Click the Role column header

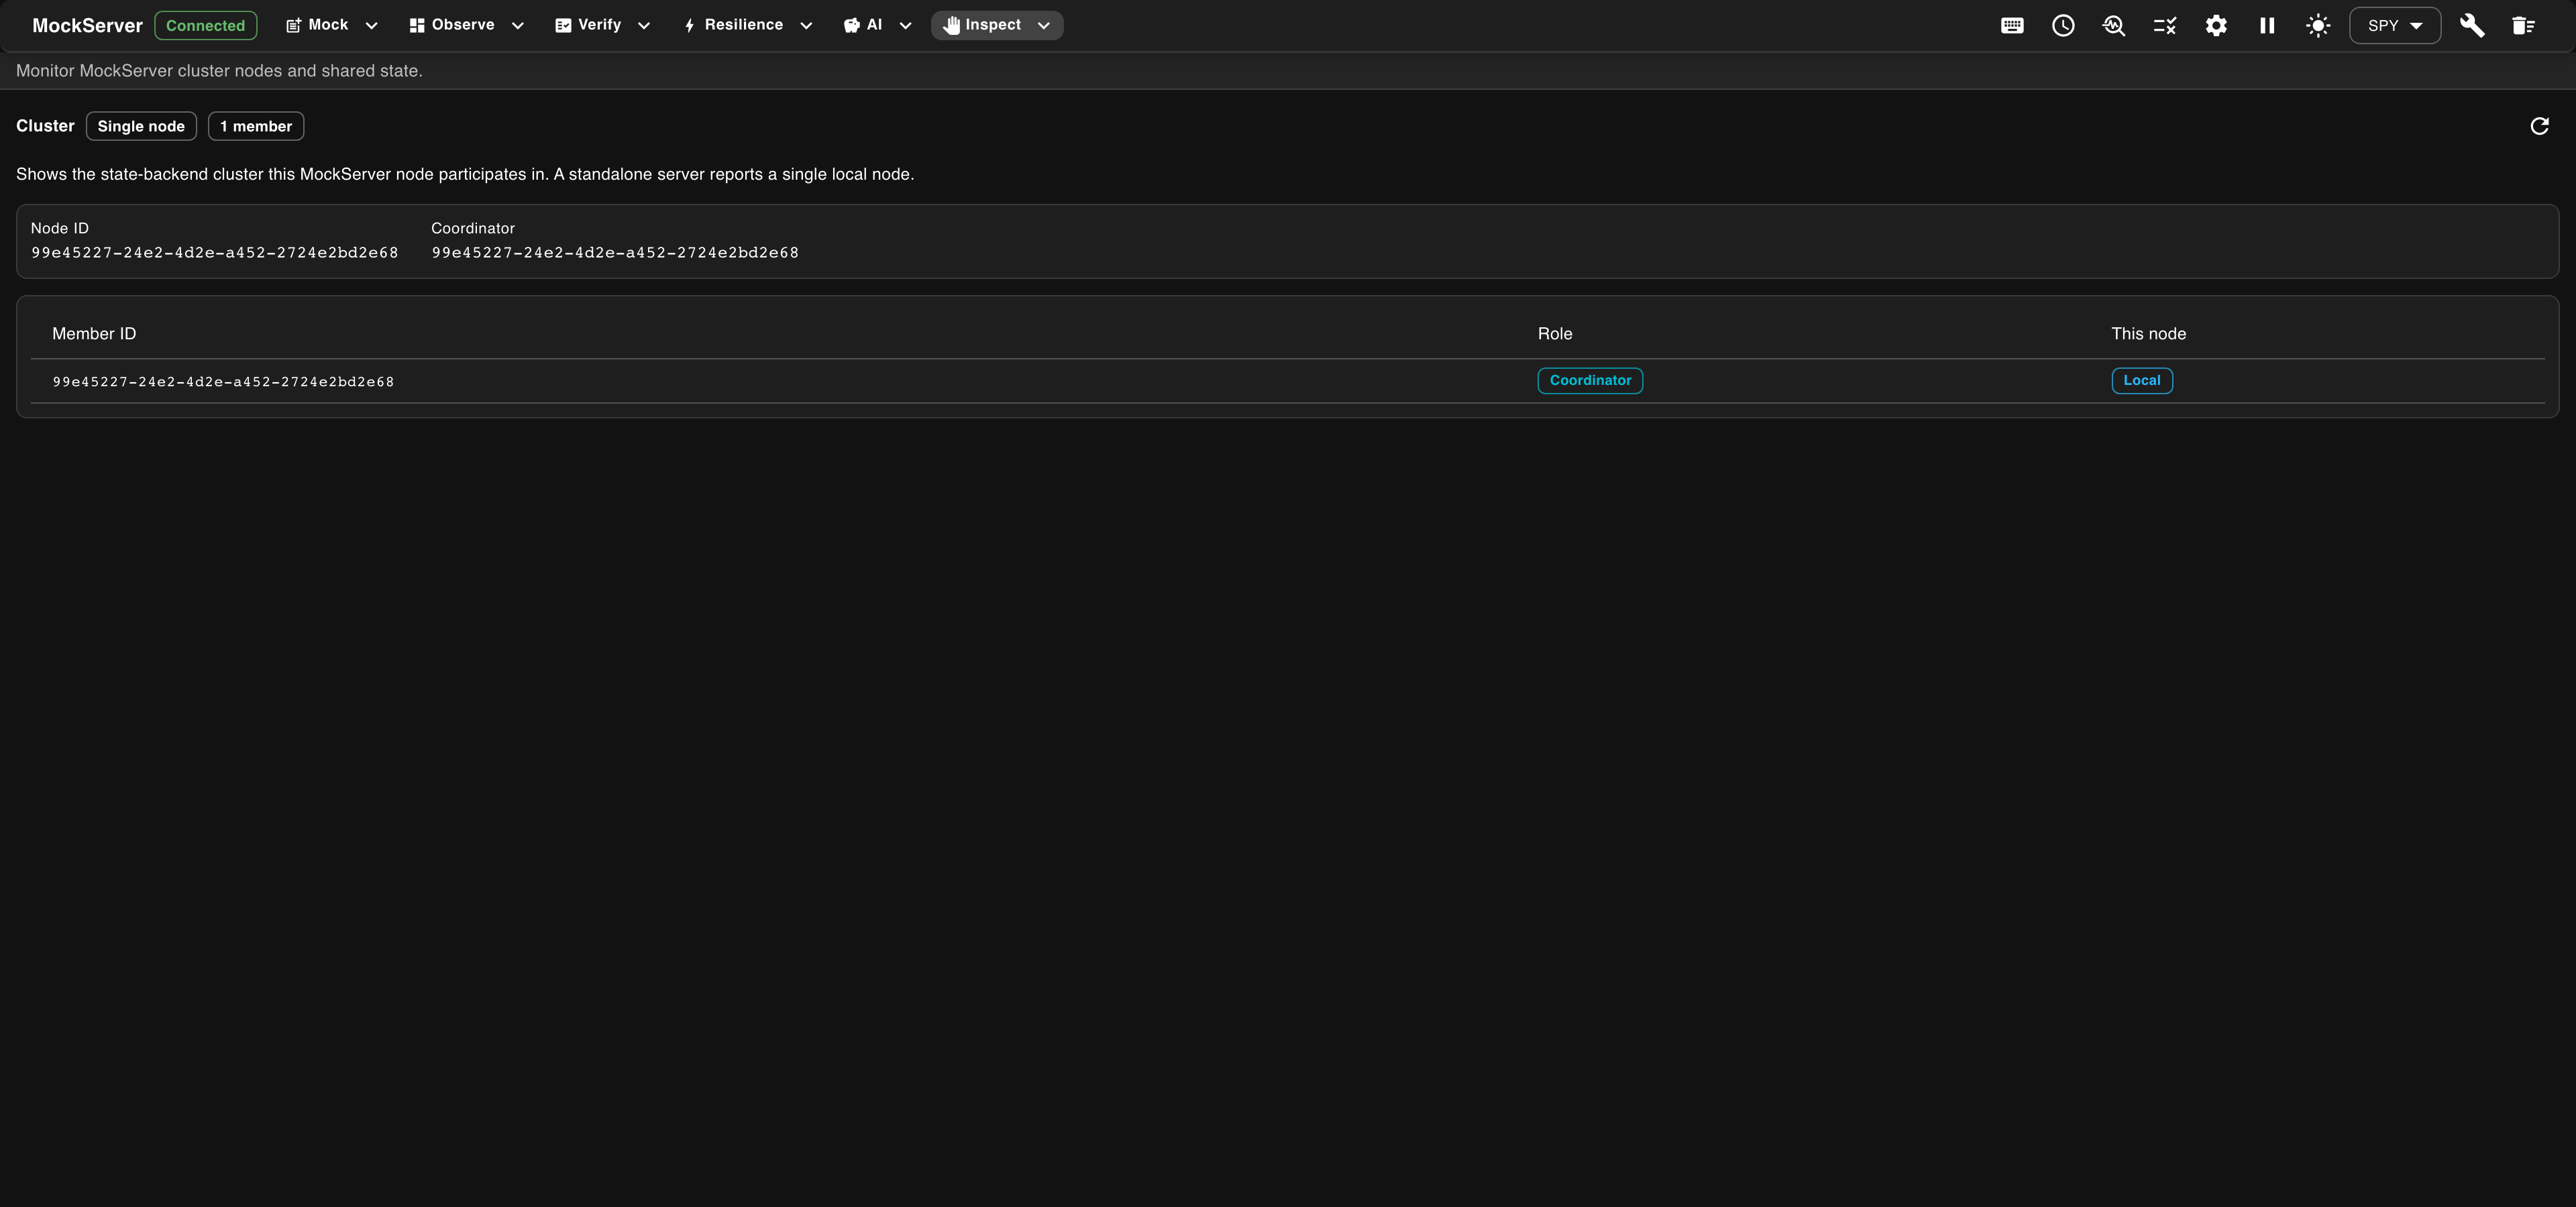pos(1555,334)
